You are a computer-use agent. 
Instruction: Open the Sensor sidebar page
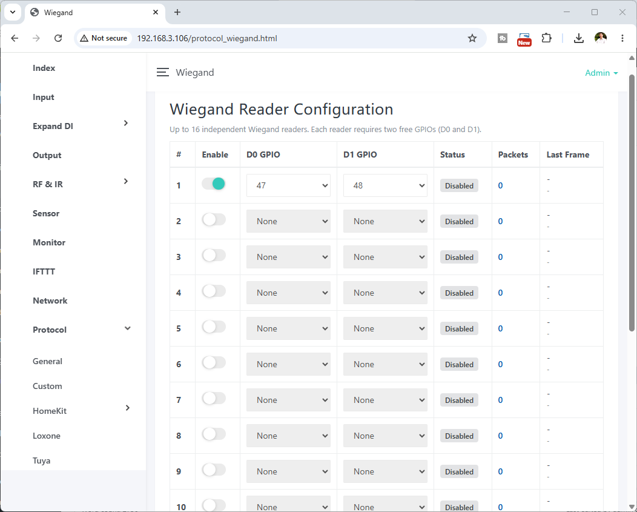click(x=46, y=213)
